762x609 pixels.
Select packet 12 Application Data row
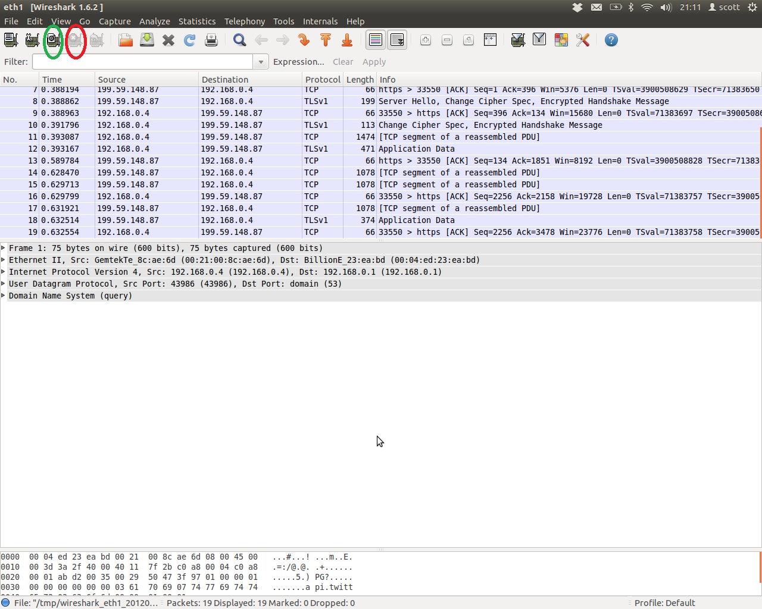pos(380,149)
